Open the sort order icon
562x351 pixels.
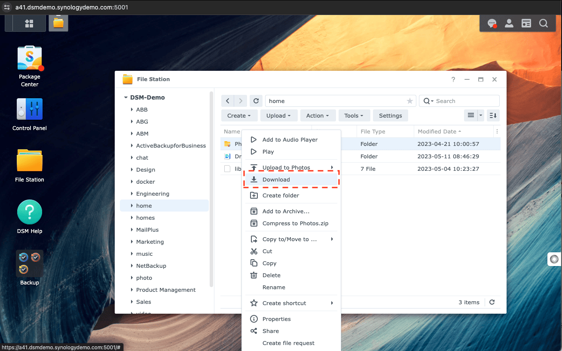493,115
